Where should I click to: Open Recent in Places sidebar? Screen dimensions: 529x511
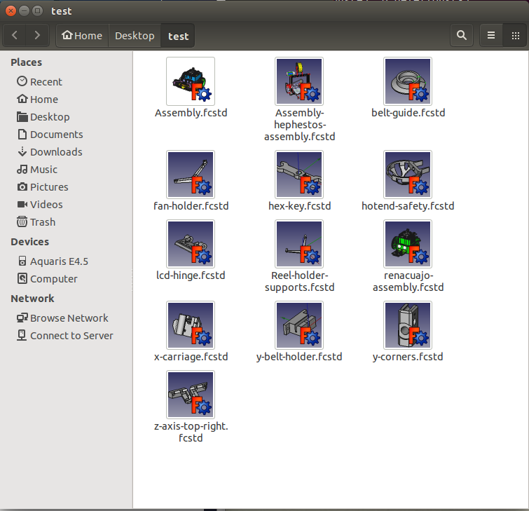46,82
